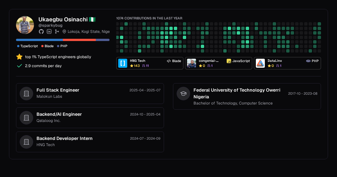Click the Blade code icon
Viewport: 337px width, 177px height.
[x=169, y=61]
